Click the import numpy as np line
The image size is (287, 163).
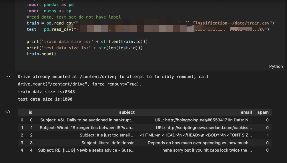coord(49,11)
